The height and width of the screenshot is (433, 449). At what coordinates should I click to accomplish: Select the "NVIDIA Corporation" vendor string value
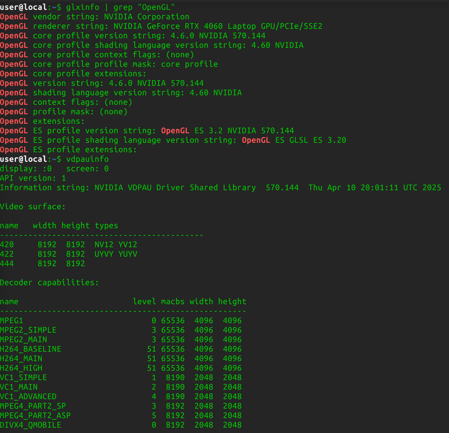147,17
